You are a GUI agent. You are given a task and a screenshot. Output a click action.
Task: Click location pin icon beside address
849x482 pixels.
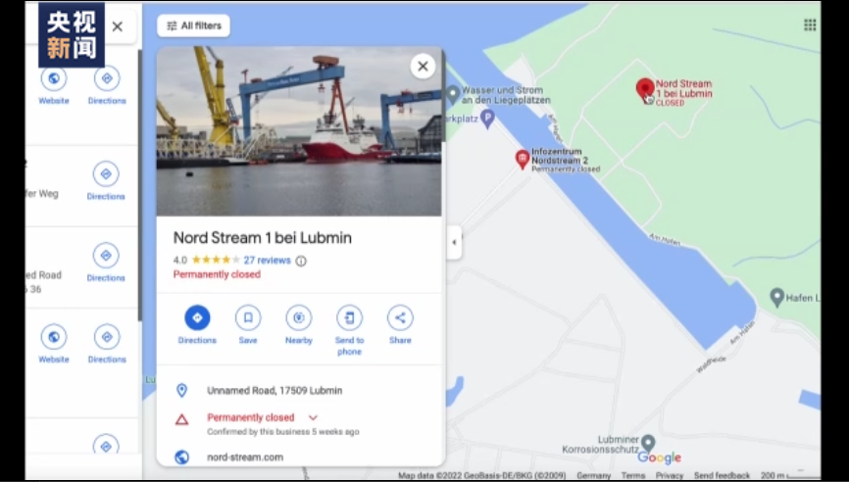coord(182,390)
